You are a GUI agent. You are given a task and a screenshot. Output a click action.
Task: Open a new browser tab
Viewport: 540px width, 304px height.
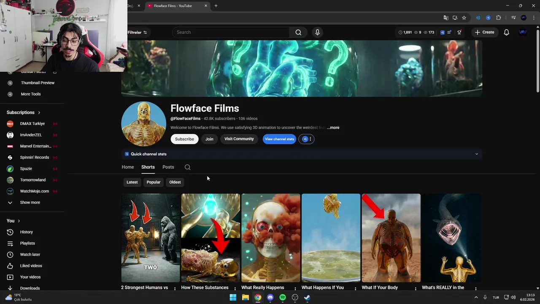point(216,6)
